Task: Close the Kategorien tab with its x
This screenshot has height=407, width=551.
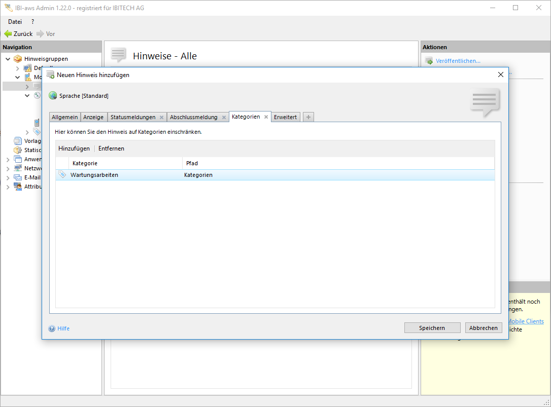Action: [x=266, y=117]
